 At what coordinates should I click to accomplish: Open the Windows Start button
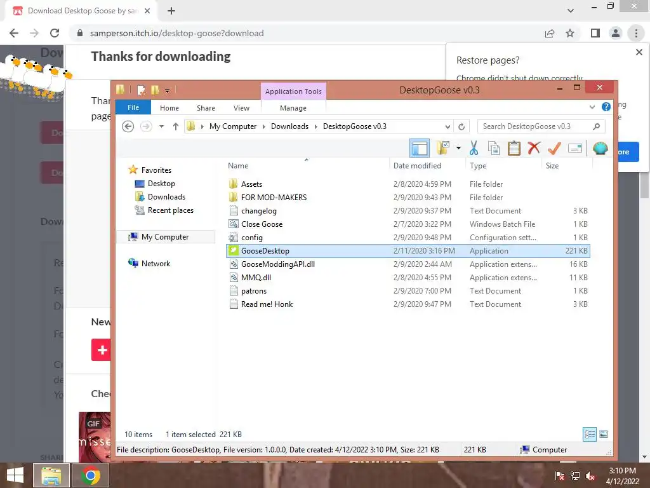[15, 475]
